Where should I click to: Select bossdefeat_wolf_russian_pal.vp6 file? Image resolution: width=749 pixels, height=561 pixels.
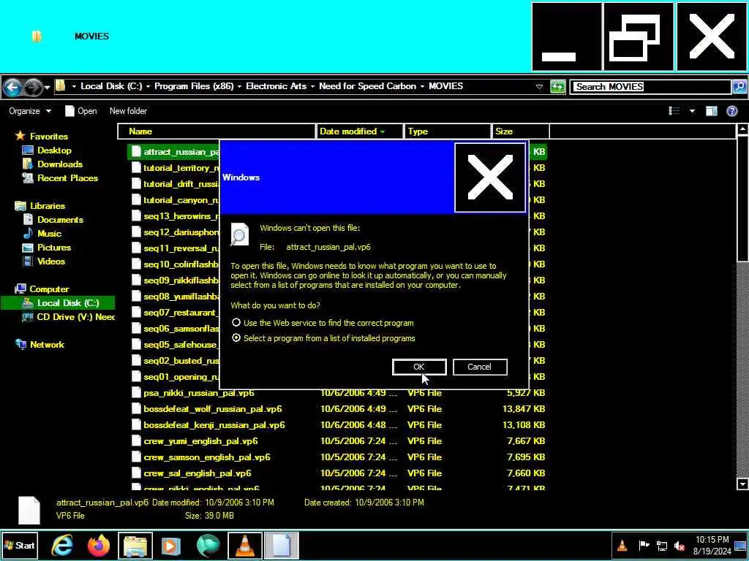[213, 409]
